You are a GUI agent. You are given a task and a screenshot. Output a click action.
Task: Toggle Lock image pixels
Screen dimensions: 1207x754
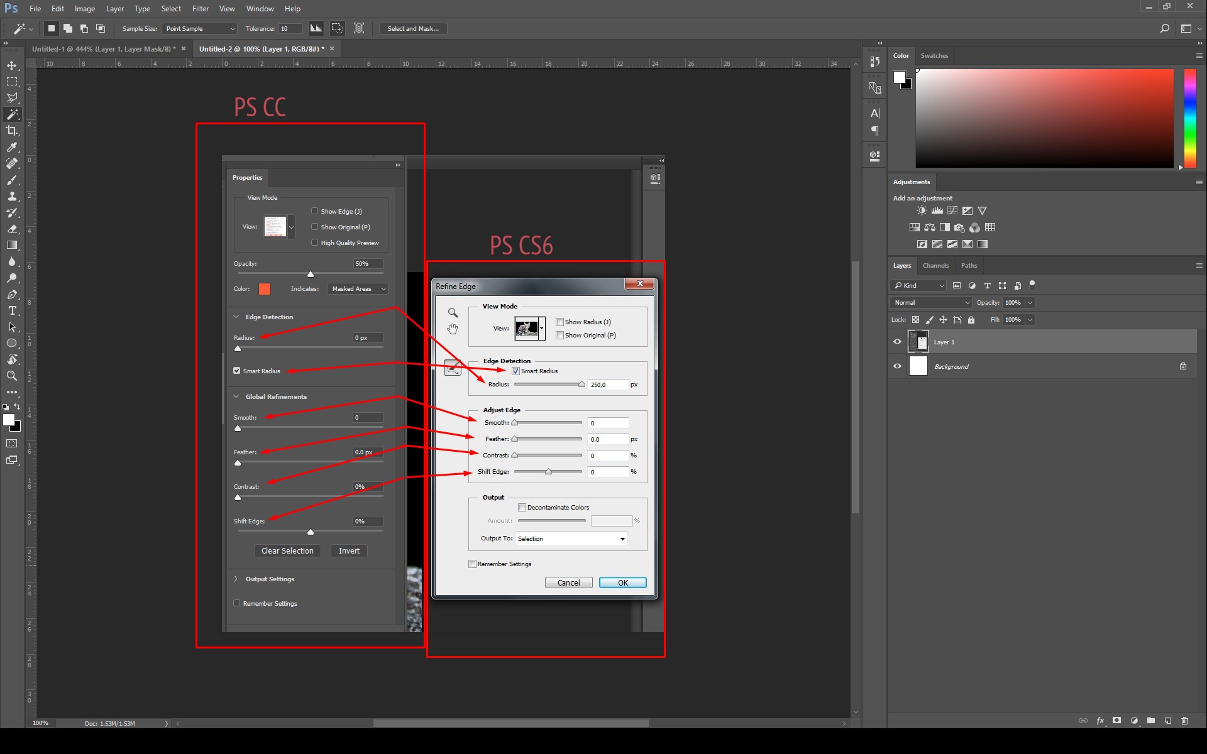tap(929, 320)
